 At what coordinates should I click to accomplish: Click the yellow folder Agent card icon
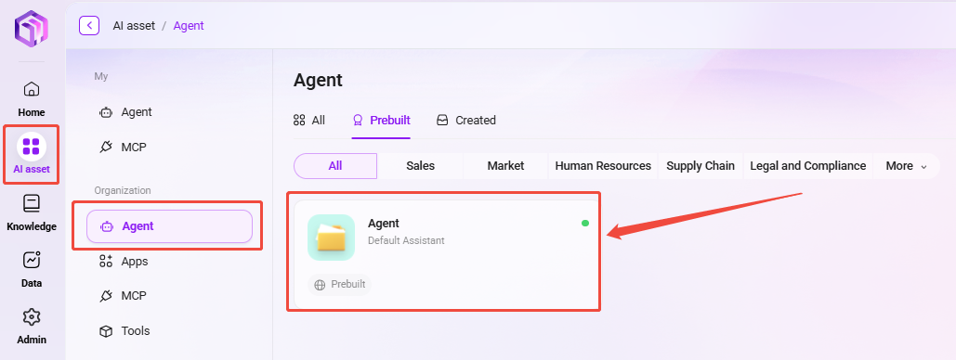(331, 238)
